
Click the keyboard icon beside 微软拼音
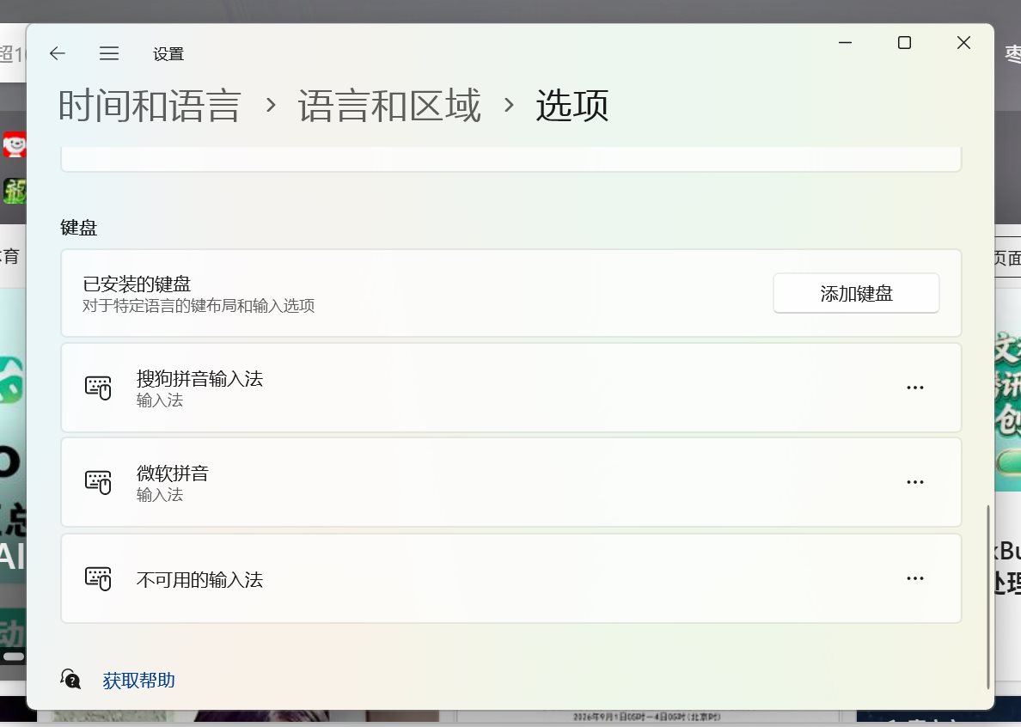pyautogui.click(x=98, y=482)
